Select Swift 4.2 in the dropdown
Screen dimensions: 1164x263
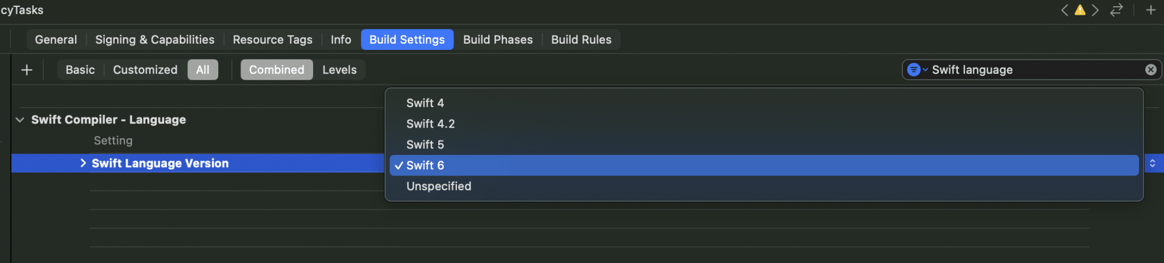point(430,124)
